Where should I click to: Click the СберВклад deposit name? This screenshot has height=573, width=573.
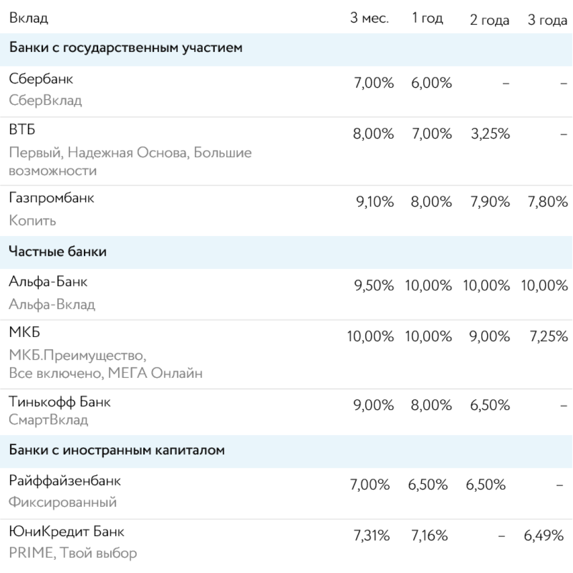[x=45, y=100]
